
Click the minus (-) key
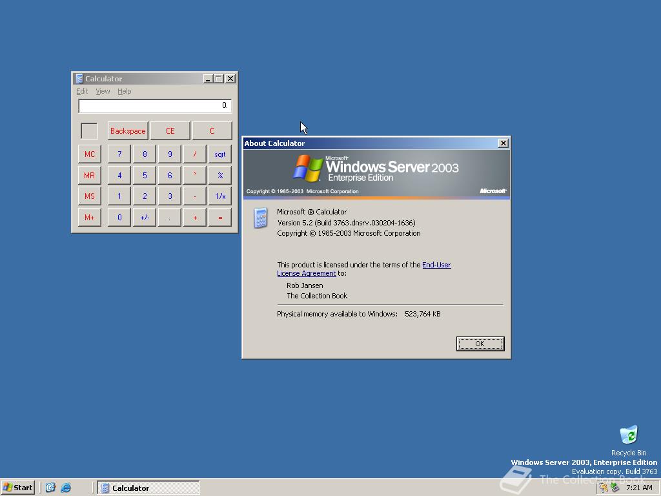pos(195,196)
